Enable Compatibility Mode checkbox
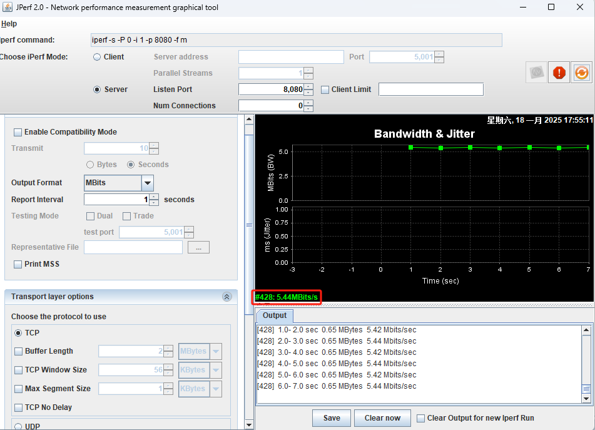This screenshot has width=595, height=430. pos(18,132)
